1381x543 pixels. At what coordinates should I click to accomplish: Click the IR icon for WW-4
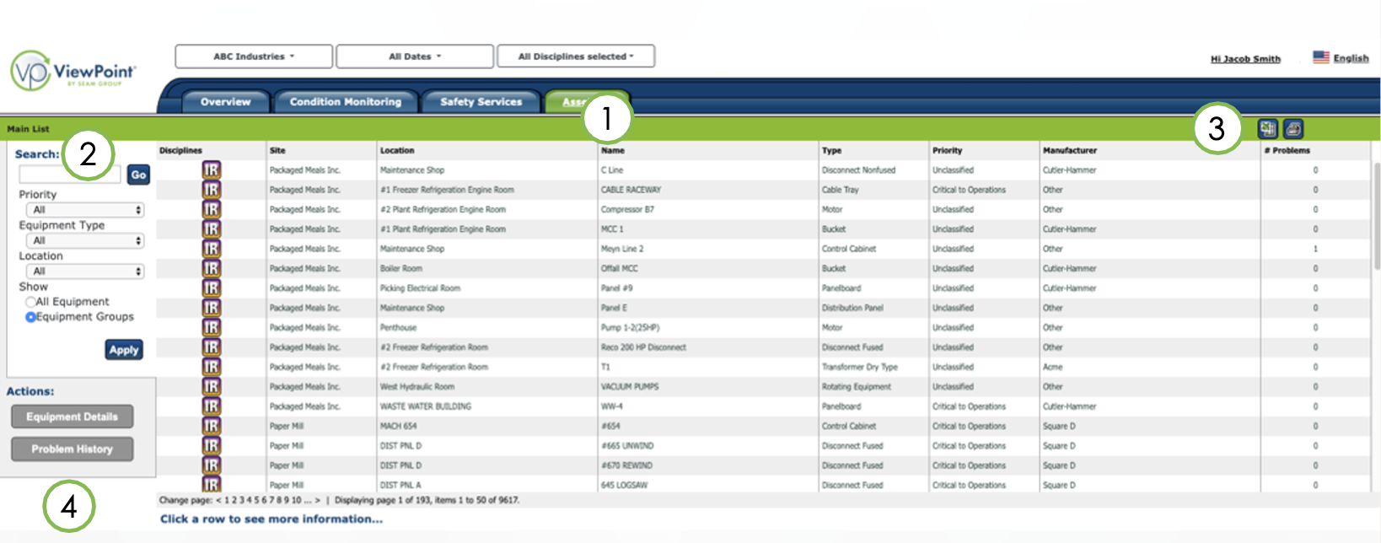click(211, 406)
